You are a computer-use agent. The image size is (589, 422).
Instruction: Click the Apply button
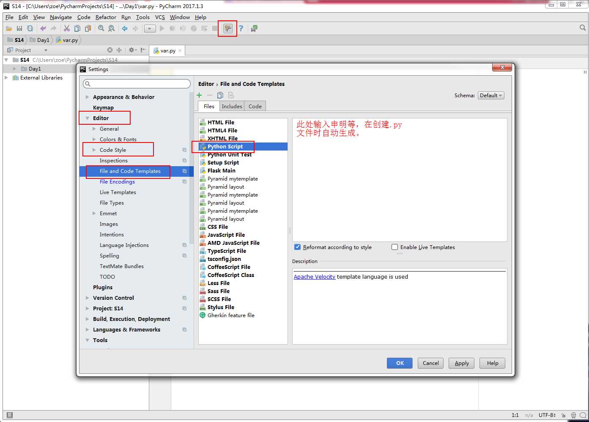(462, 363)
